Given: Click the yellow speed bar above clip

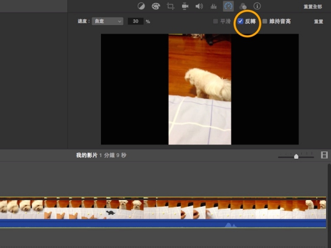Looking at the screenshot, I should click(x=163, y=197).
